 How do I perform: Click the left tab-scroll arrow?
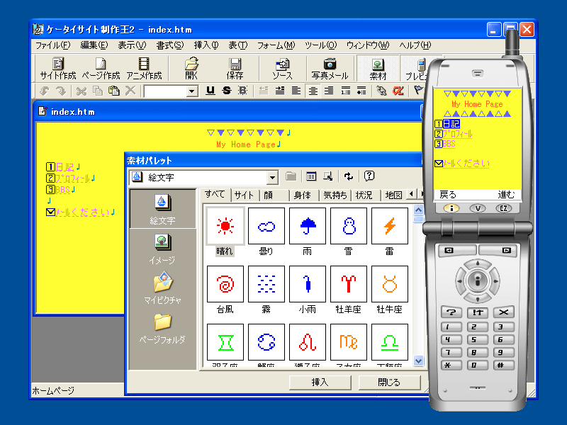point(411,194)
